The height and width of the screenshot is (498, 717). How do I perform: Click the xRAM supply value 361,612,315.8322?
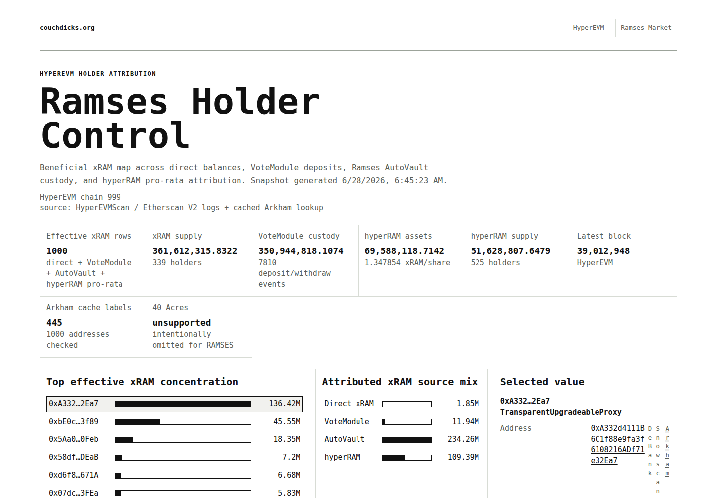click(195, 251)
